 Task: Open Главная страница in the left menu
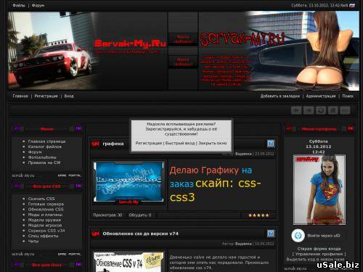46,141
